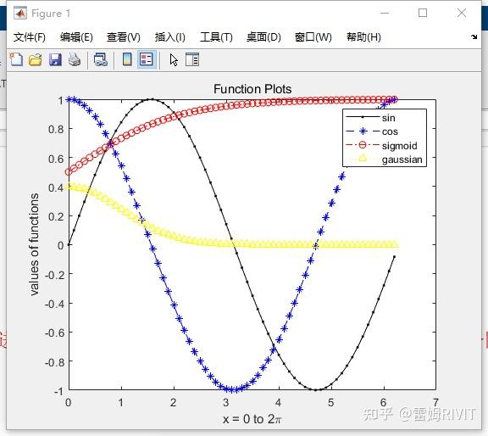
Task: Open the 窗口(W) menu
Action: 313,37
